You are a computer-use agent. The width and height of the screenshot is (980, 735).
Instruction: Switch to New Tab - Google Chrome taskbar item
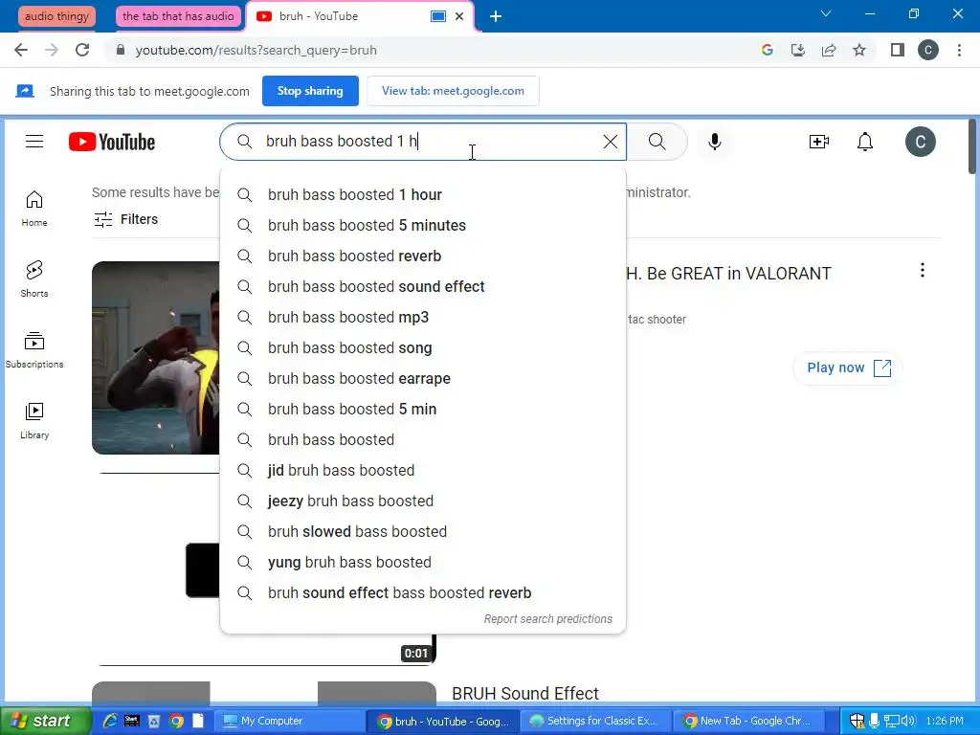748,722
